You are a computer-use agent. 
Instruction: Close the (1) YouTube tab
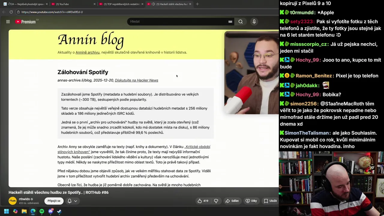click(94, 4)
